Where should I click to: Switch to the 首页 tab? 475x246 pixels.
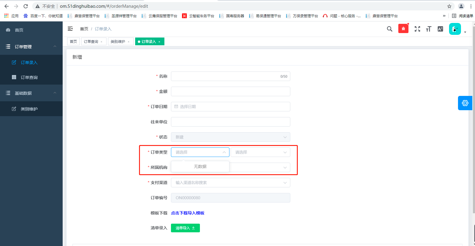pos(73,42)
